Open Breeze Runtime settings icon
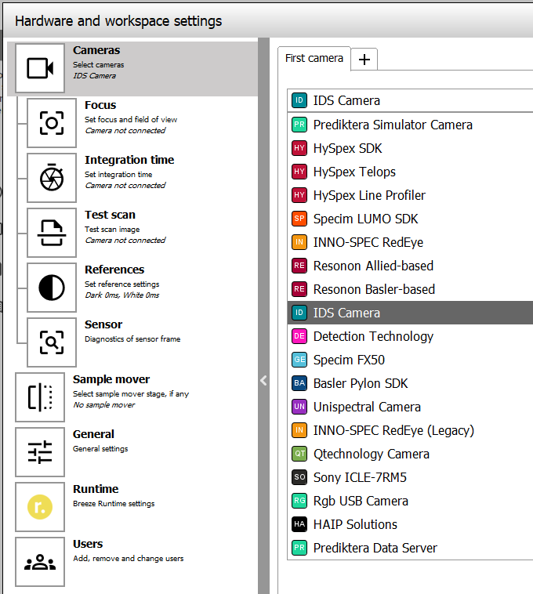The width and height of the screenshot is (533, 594). (40, 507)
